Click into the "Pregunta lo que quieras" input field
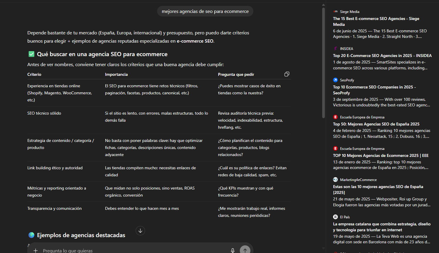The width and height of the screenshot is (439, 253). [x=132, y=250]
